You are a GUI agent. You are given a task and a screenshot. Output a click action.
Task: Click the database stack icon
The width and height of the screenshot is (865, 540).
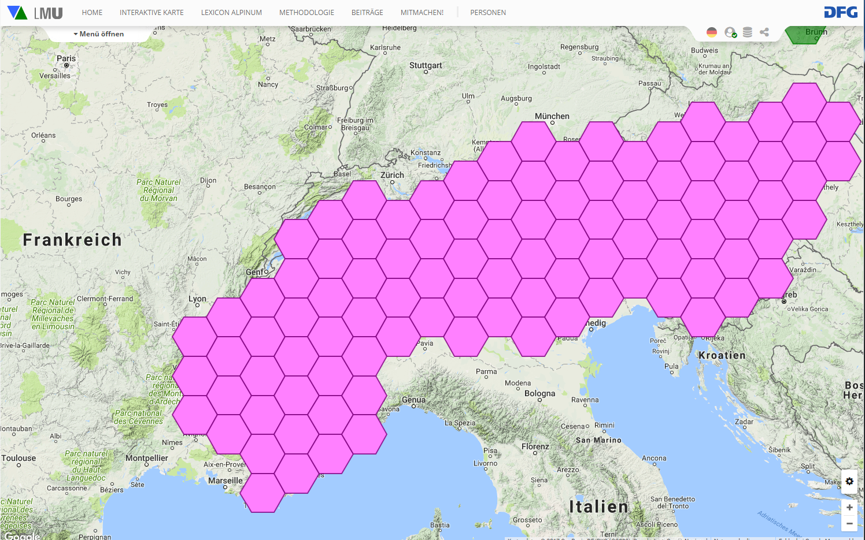[748, 32]
